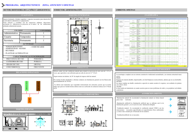The image size is (196, 139).
Task: Click the green DIRECCION block
Action: 27,86
